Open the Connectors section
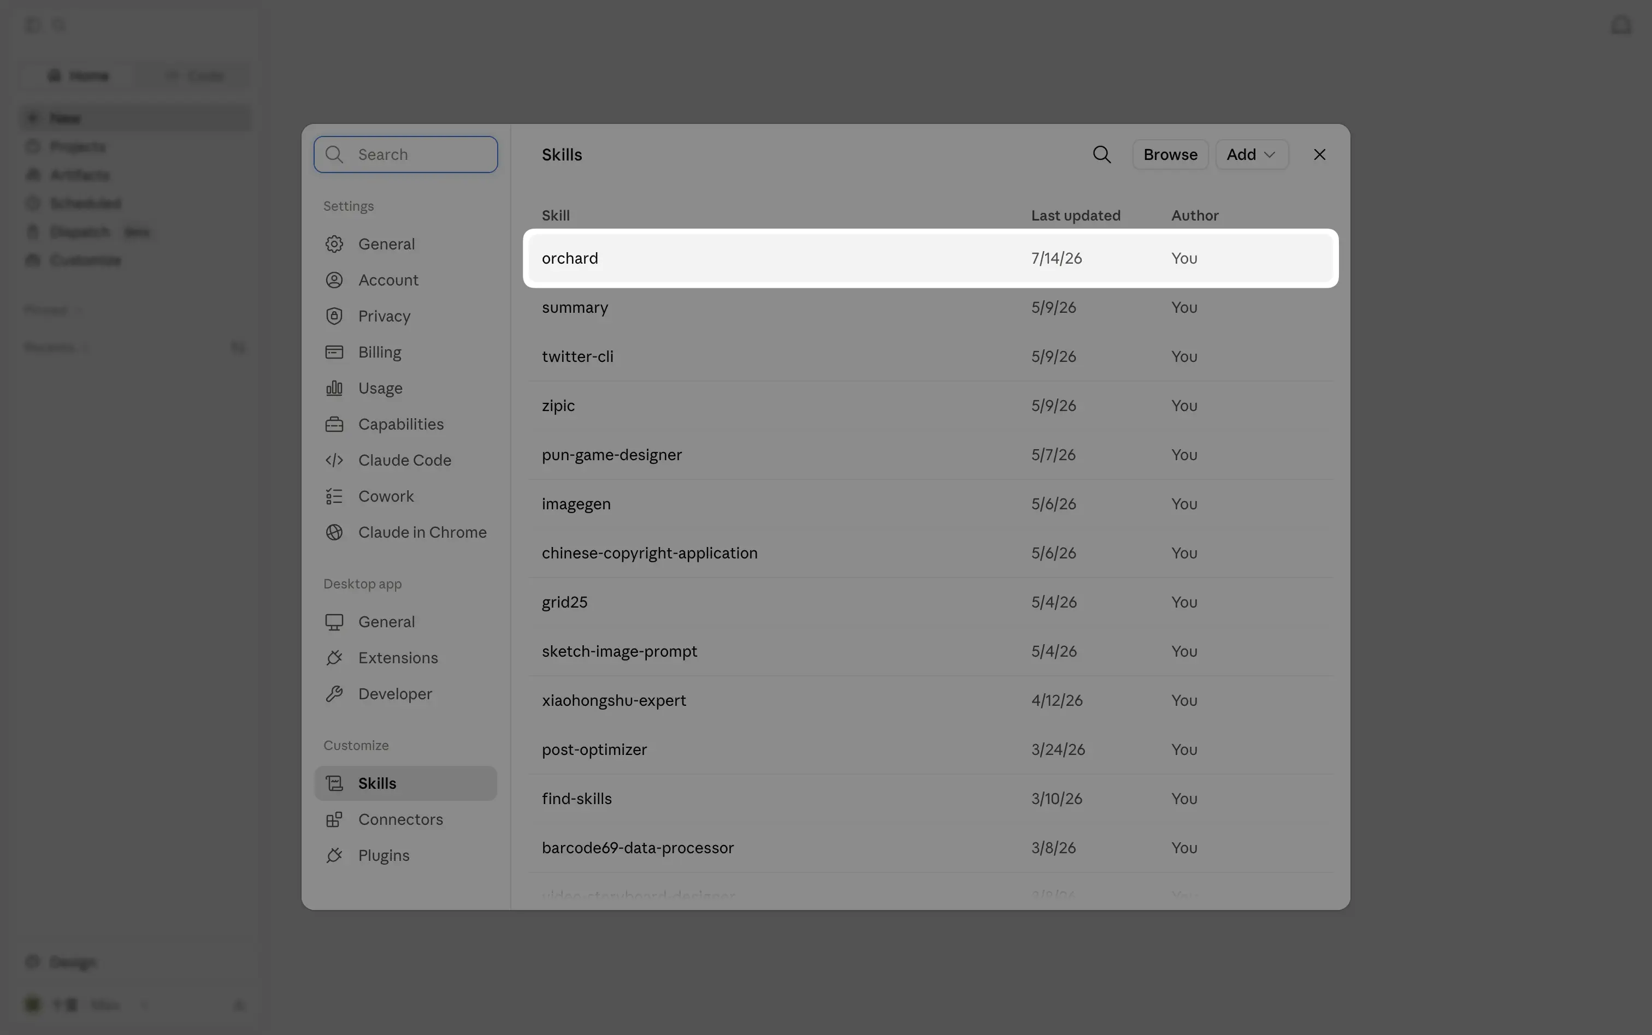 pyautogui.click(x=405, y=819)
